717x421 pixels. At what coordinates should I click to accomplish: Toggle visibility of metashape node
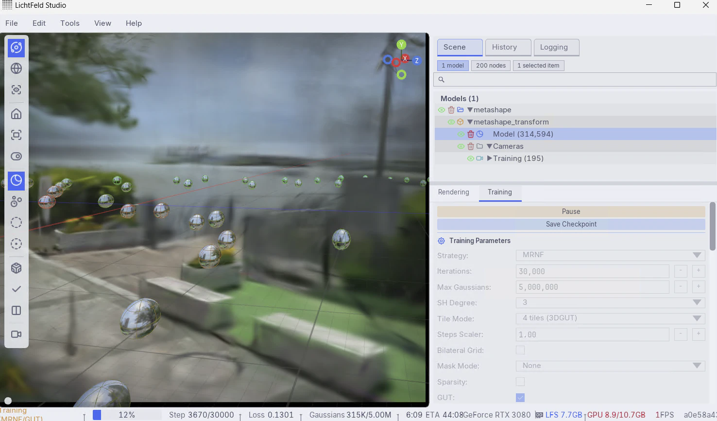tap(442, 110)
